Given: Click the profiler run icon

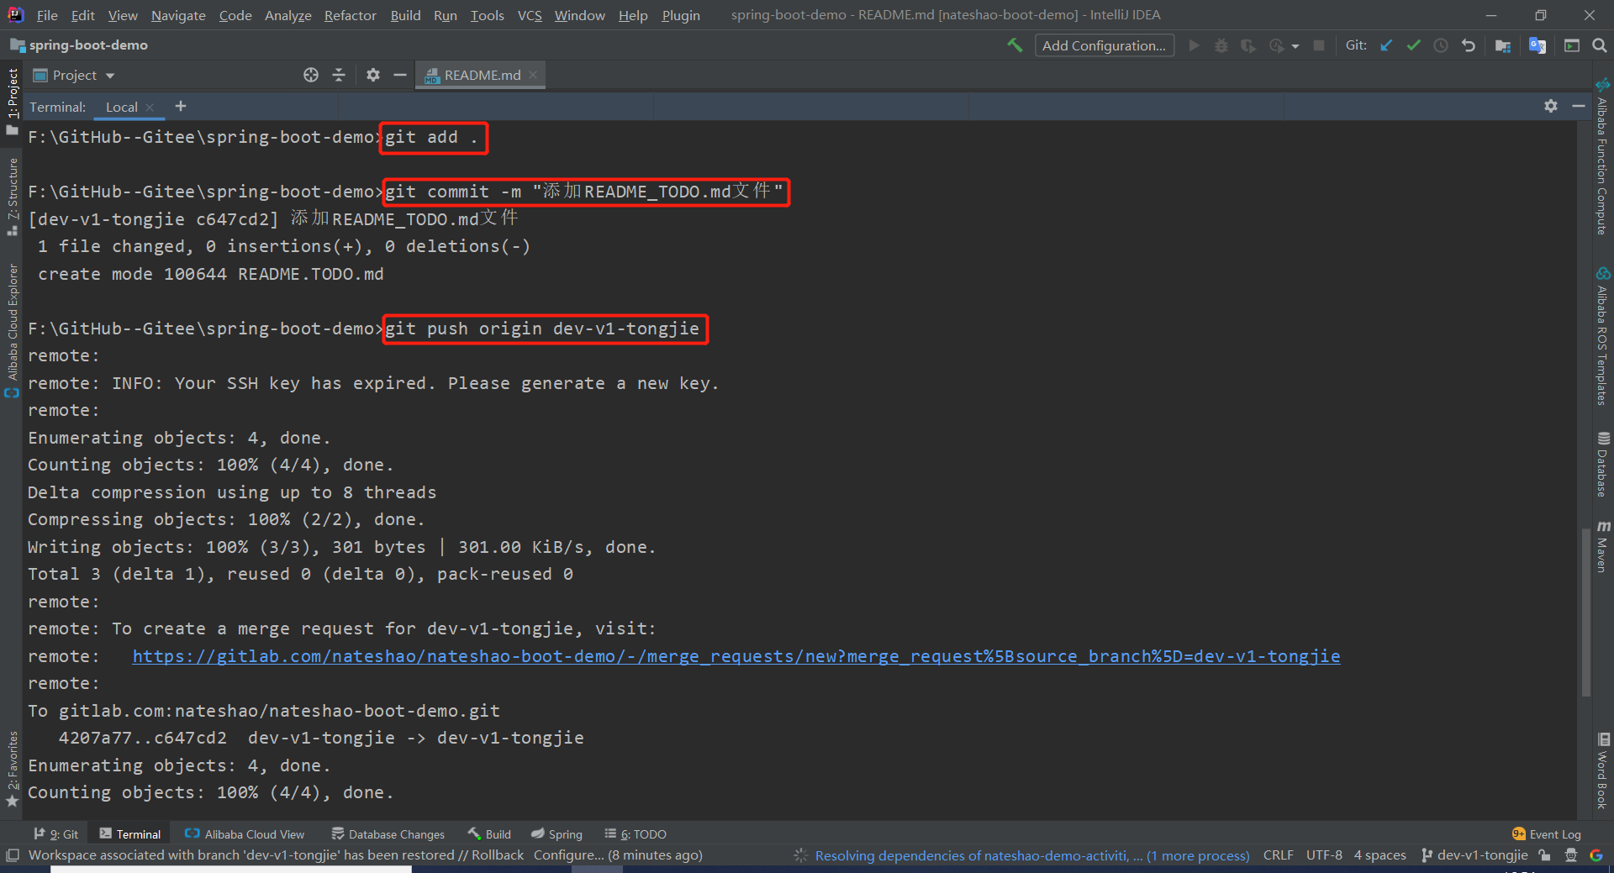Looking at the screenshot, I should click(1277, 45).
